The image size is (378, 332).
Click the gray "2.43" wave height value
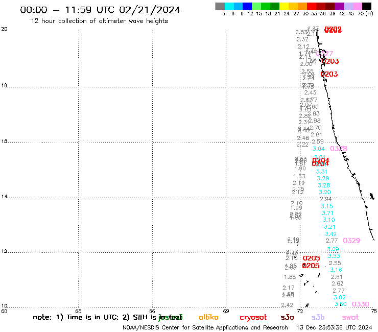click(310, 92)
